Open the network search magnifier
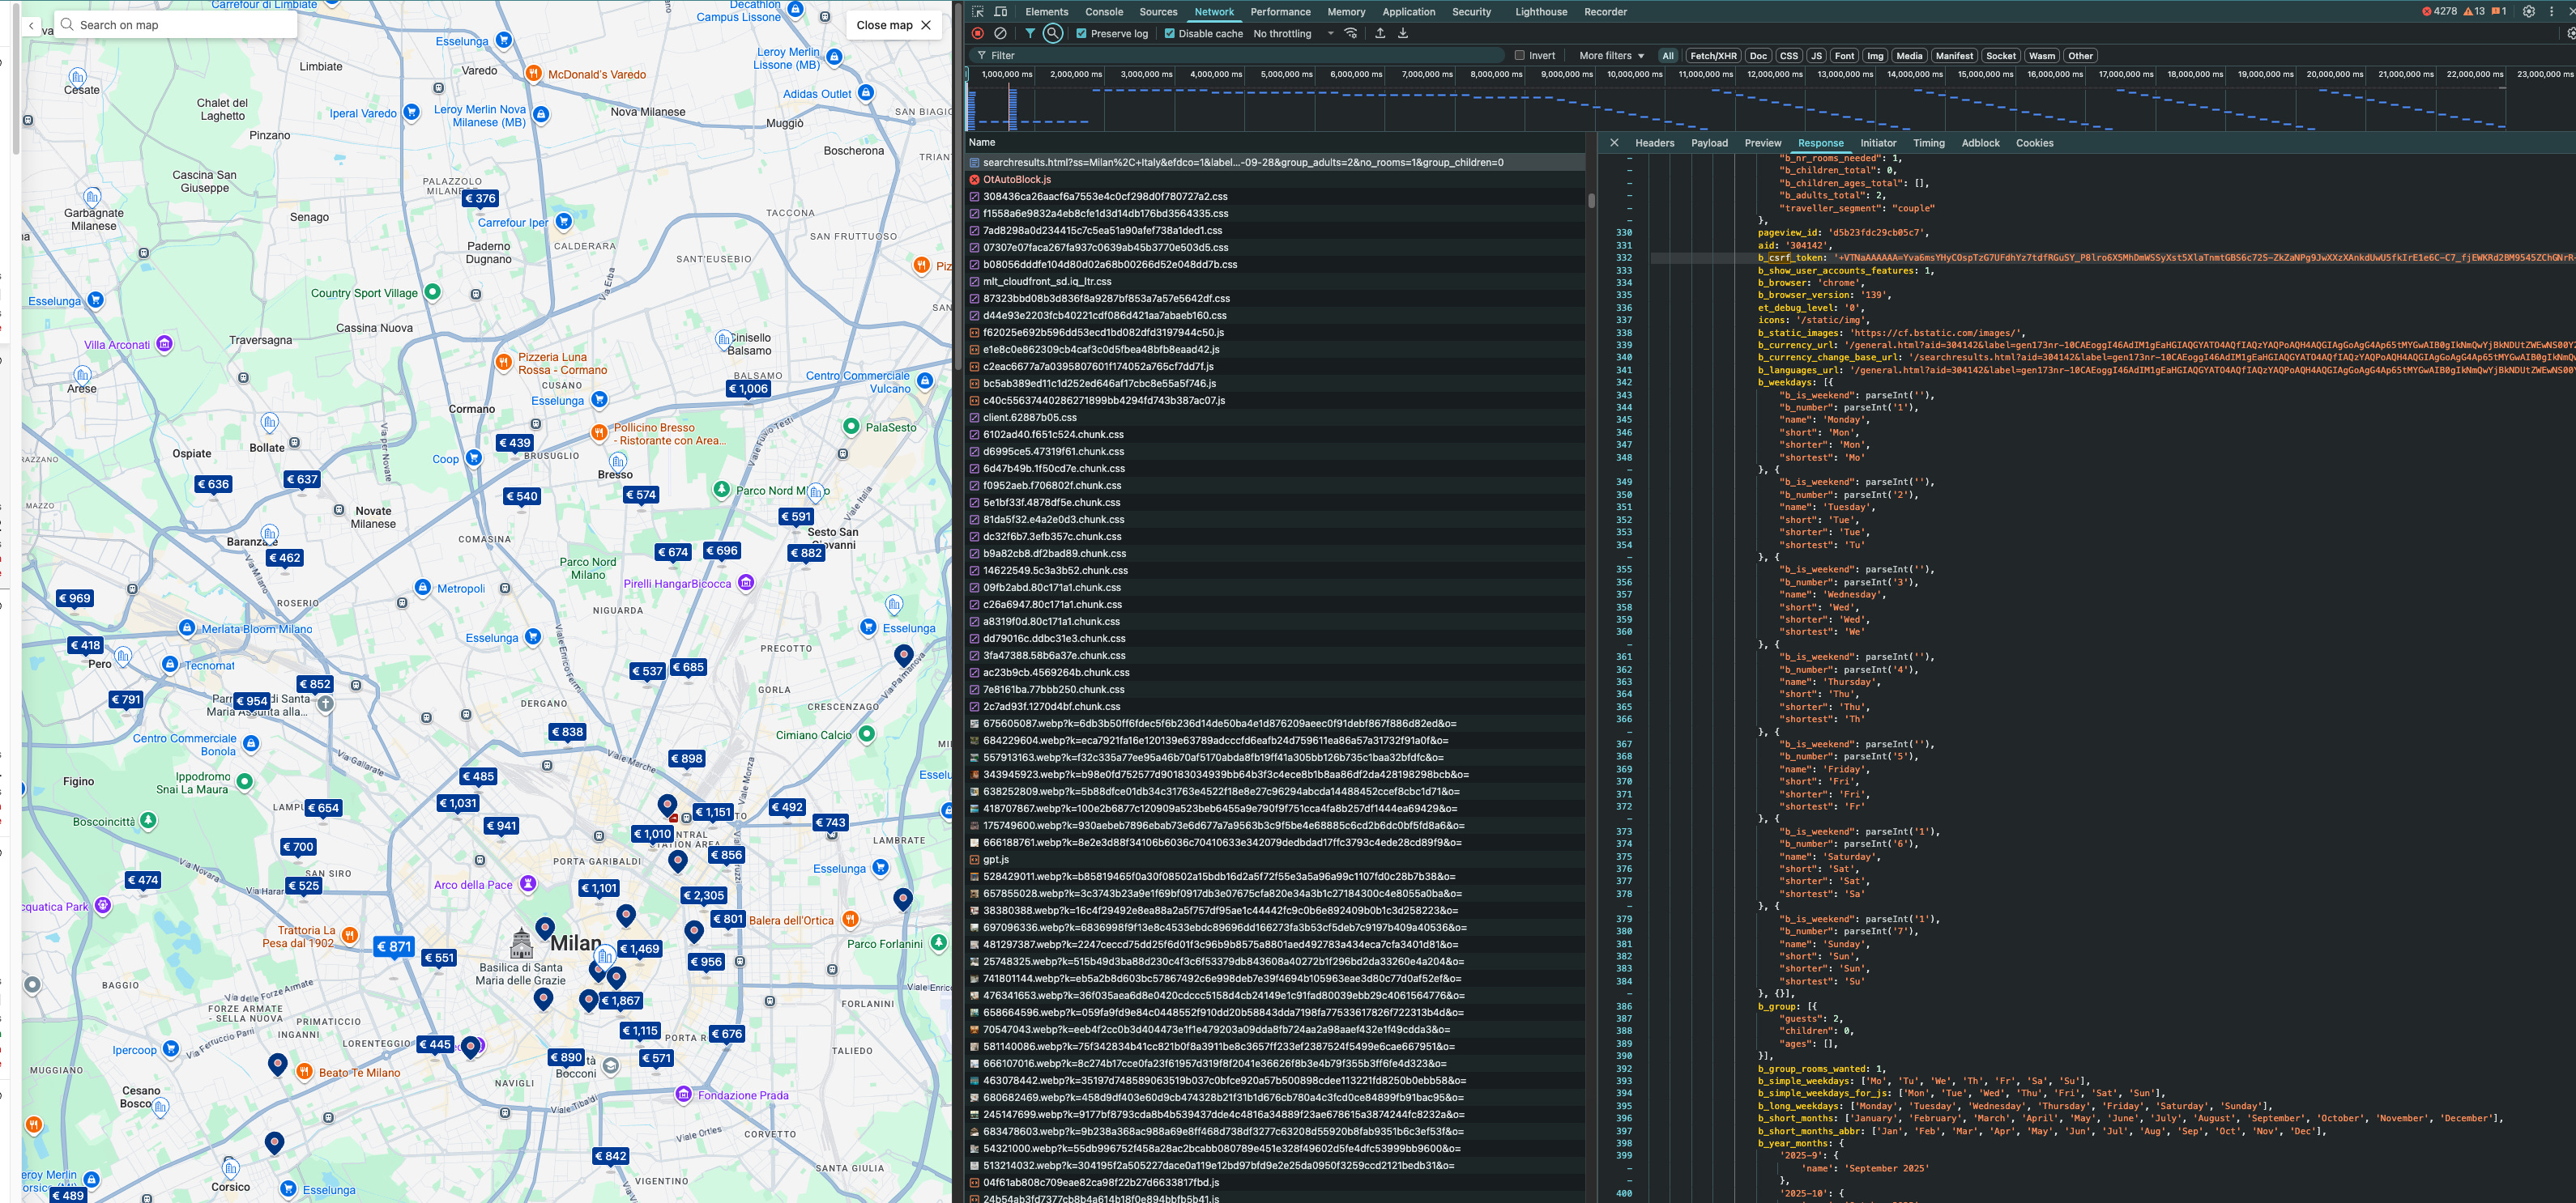Image resolution: width=2576 pixels, height=1203 pixels. (1053, 33)
